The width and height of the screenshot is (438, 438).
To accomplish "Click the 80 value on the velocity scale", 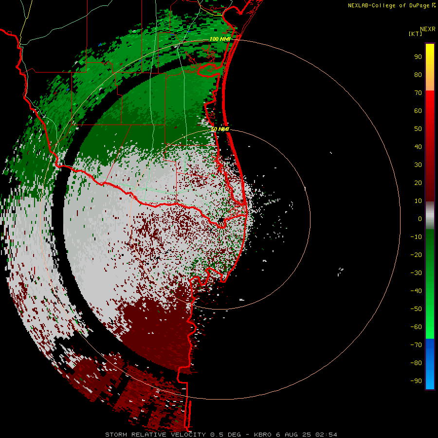I will click(x=418, y=75).
